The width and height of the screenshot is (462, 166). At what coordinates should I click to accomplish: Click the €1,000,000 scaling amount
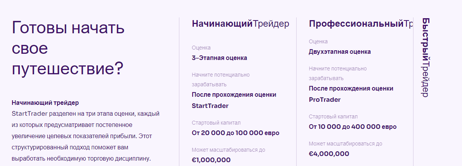(x=211, y=160)
